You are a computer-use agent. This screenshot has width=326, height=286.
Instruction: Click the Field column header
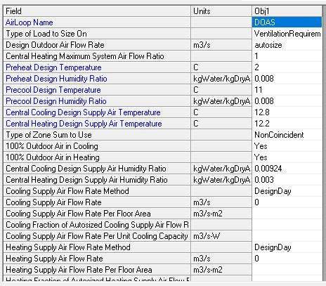click(x=97, y=11)
